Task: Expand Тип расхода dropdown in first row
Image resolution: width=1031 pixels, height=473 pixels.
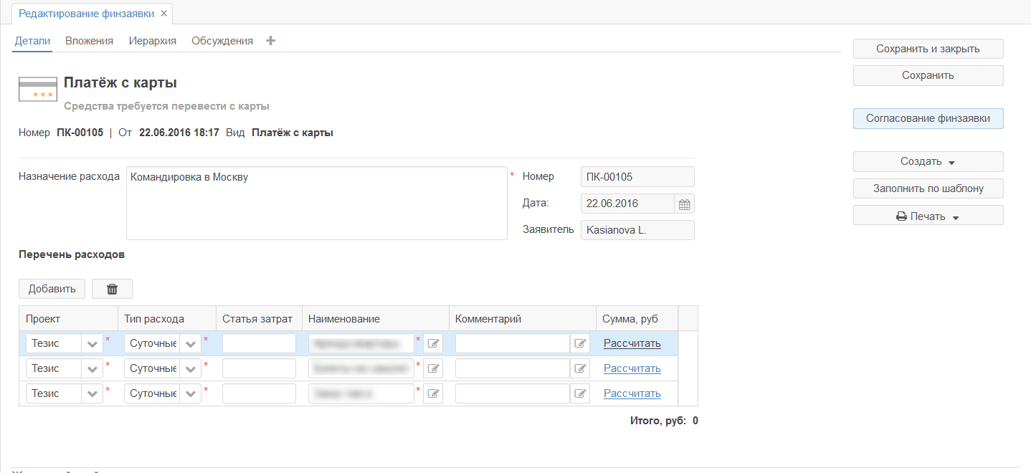Action: pos(191,343)
